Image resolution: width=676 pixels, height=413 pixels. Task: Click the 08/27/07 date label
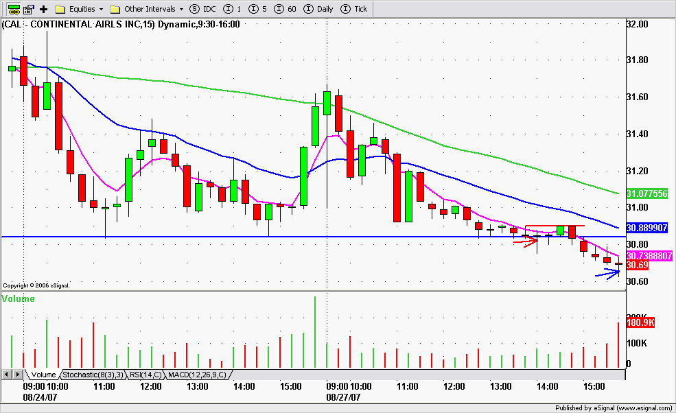343,397
